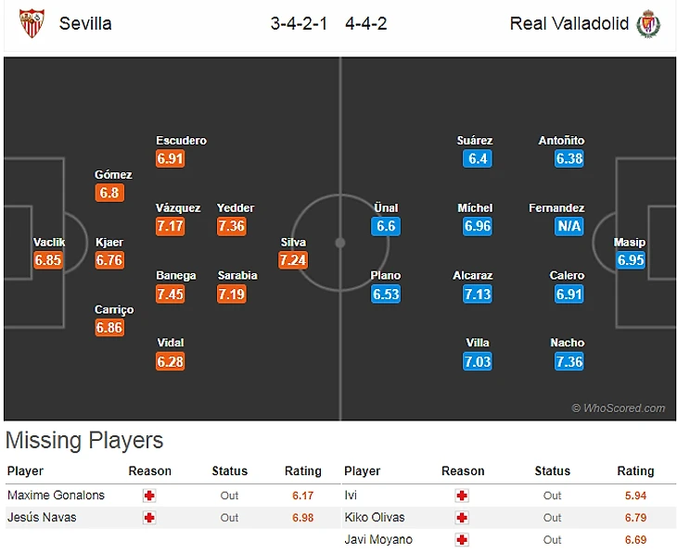Open Maxime Gonalons player link
The image size is (677, 552).
click(56, 496)
